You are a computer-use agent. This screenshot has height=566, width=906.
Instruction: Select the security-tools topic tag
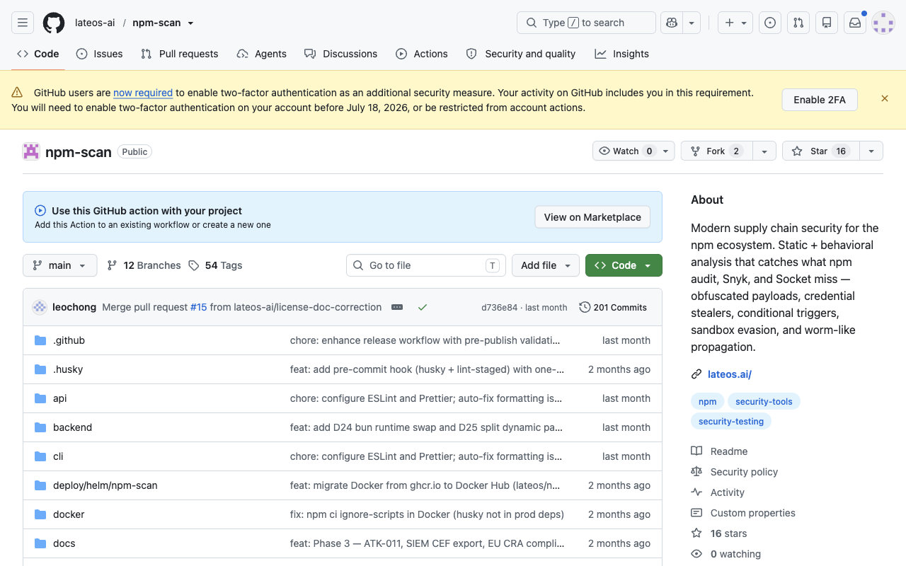pyautogui.click(x=764, y=401)
